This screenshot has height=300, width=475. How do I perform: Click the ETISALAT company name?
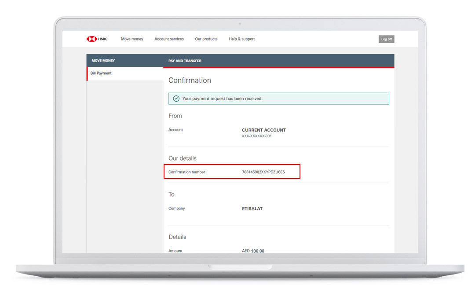pos(252,209)
